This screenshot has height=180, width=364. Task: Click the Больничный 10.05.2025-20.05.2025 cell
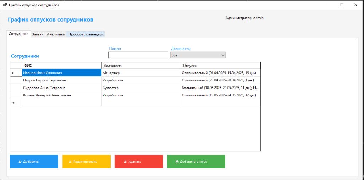pyautogui.click(x=220, y=88)
